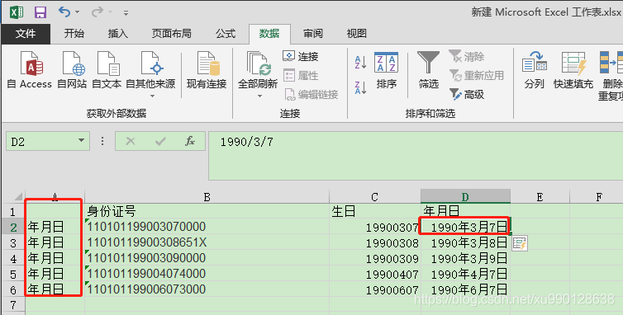Viewport: 623px width, 315px height.
Task: Click the Excel application logo icon
Action: click(x=17, y=12)
